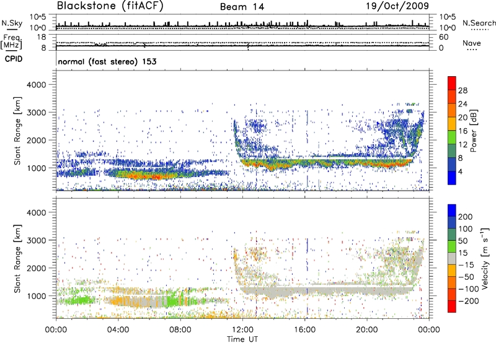Click the '28' value on the power colorbar
496x343 pixels.
tap(463, 90)
